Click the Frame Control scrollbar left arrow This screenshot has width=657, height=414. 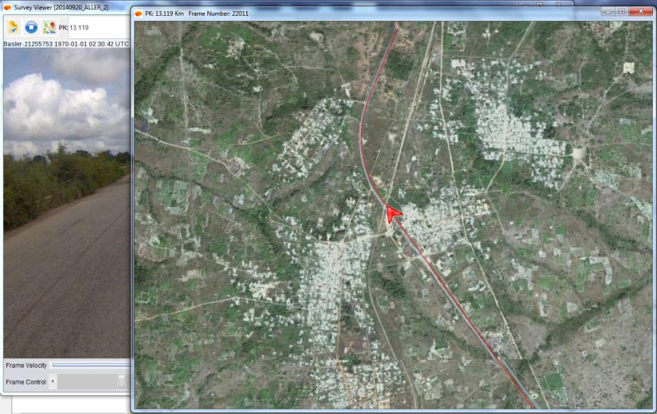53,381
